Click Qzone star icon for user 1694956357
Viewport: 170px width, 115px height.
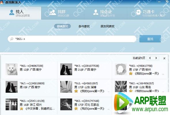click(x=131, y=91)
